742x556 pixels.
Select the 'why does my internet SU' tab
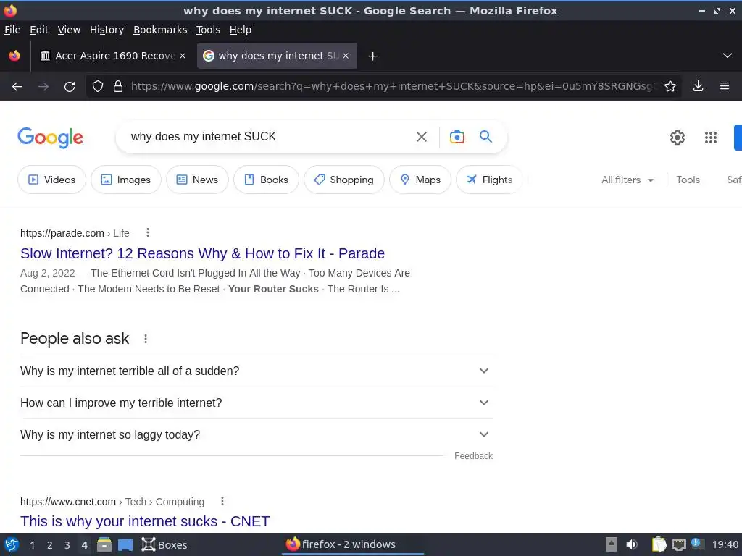(x=277, y=56)
